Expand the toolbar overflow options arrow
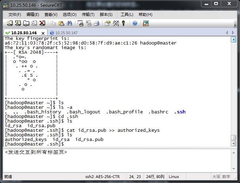Viewport: 240px width, 183px height. (235, 25)
